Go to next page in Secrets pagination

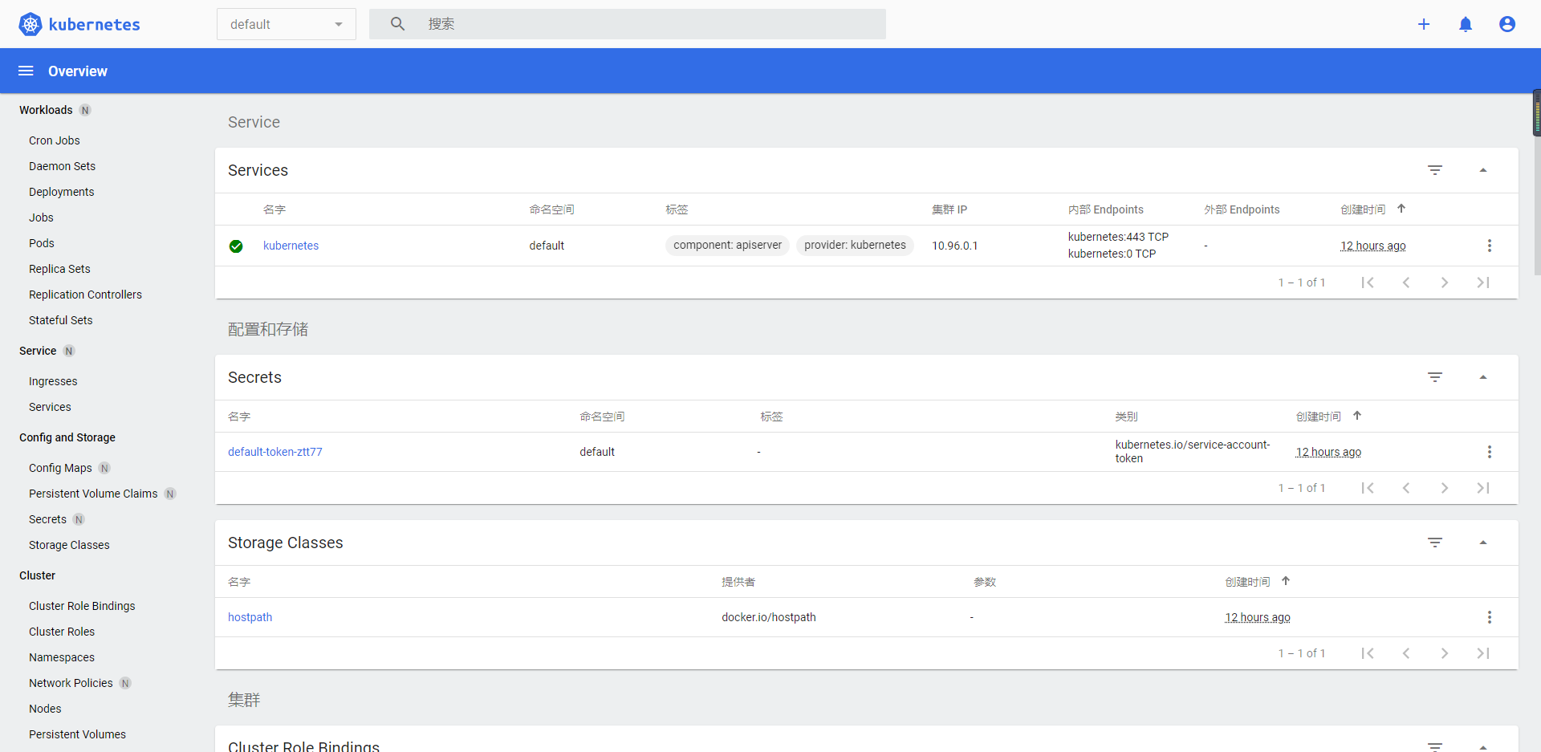(1445, 488)
